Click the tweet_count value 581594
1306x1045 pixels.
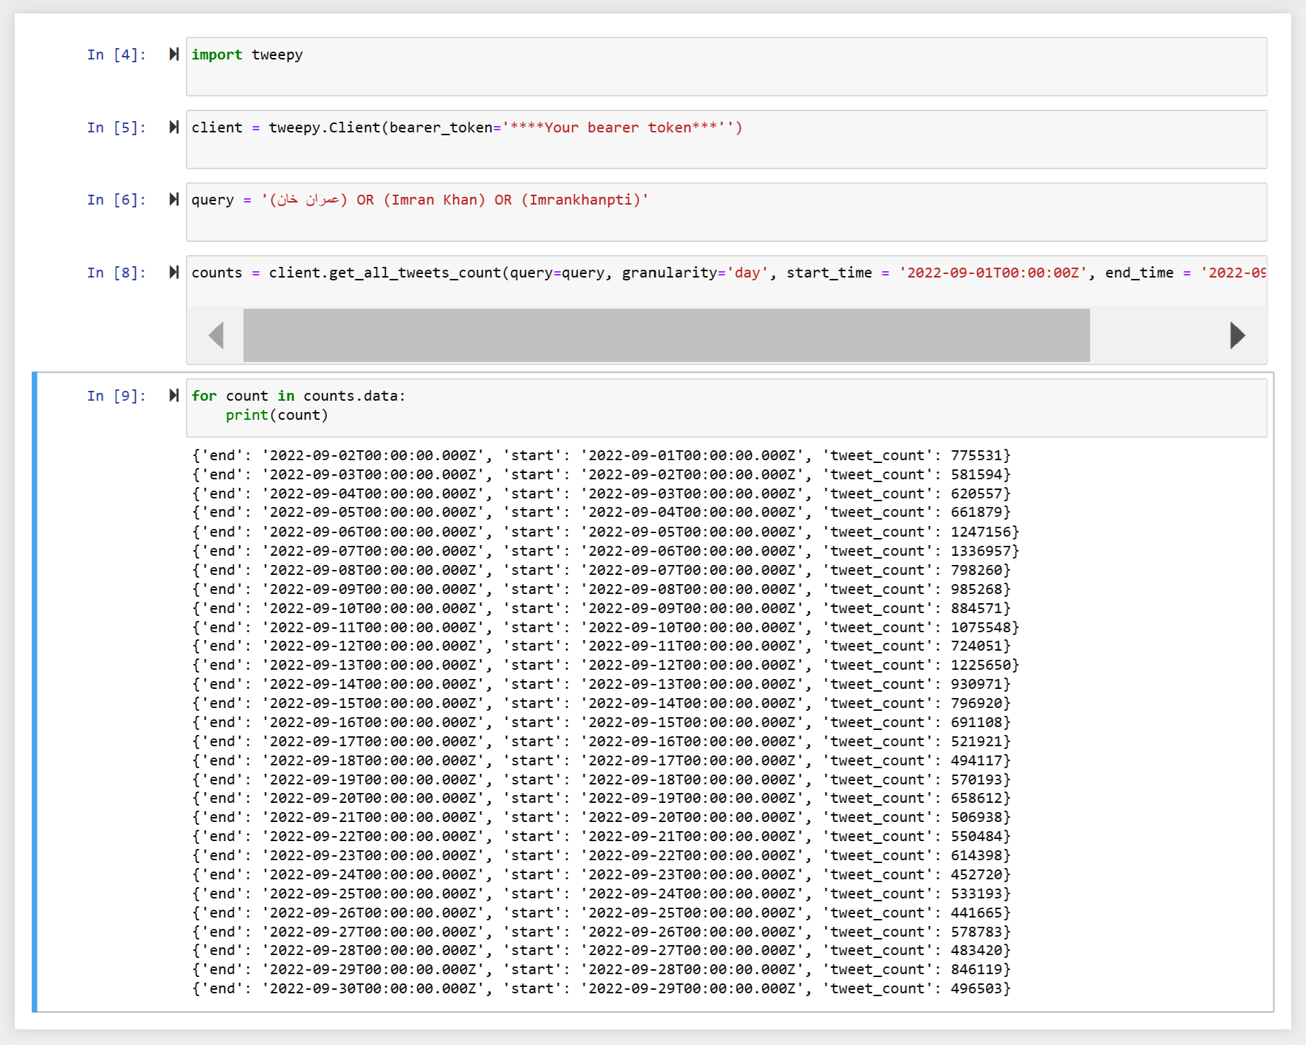tap(976, 474)
